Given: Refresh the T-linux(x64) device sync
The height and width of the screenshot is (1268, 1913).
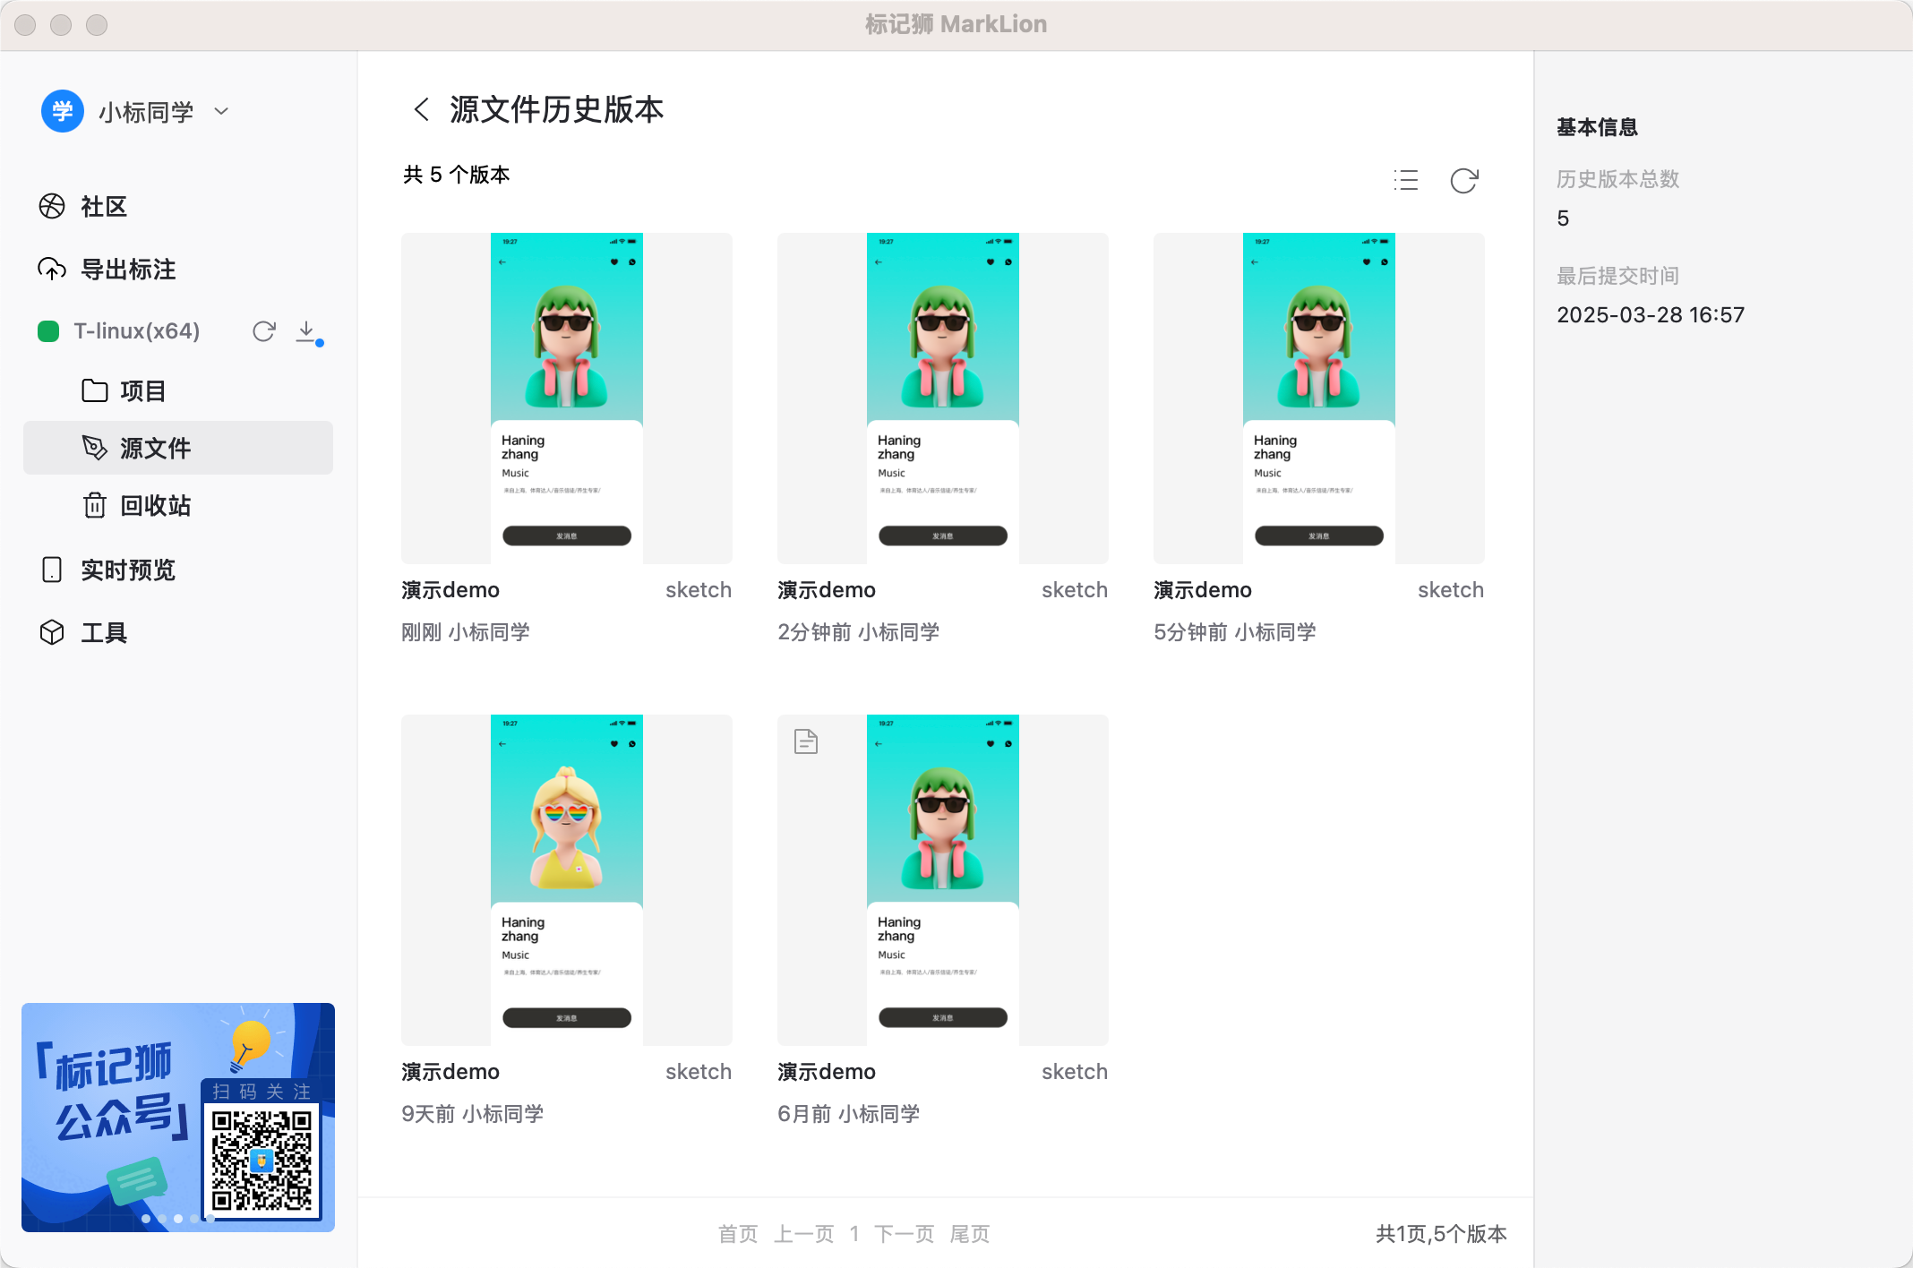Looking at the screenshot, I should 263,330.
